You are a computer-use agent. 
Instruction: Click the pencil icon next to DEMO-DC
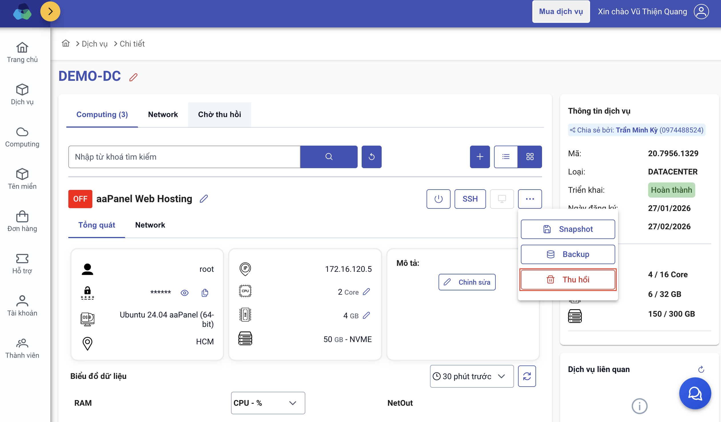coord(133,77)
